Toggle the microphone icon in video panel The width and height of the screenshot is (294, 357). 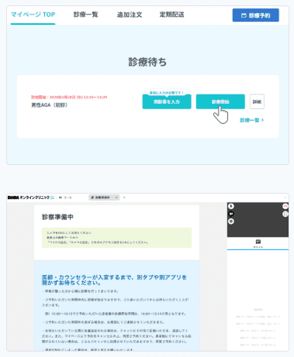[x=231, y=206]
